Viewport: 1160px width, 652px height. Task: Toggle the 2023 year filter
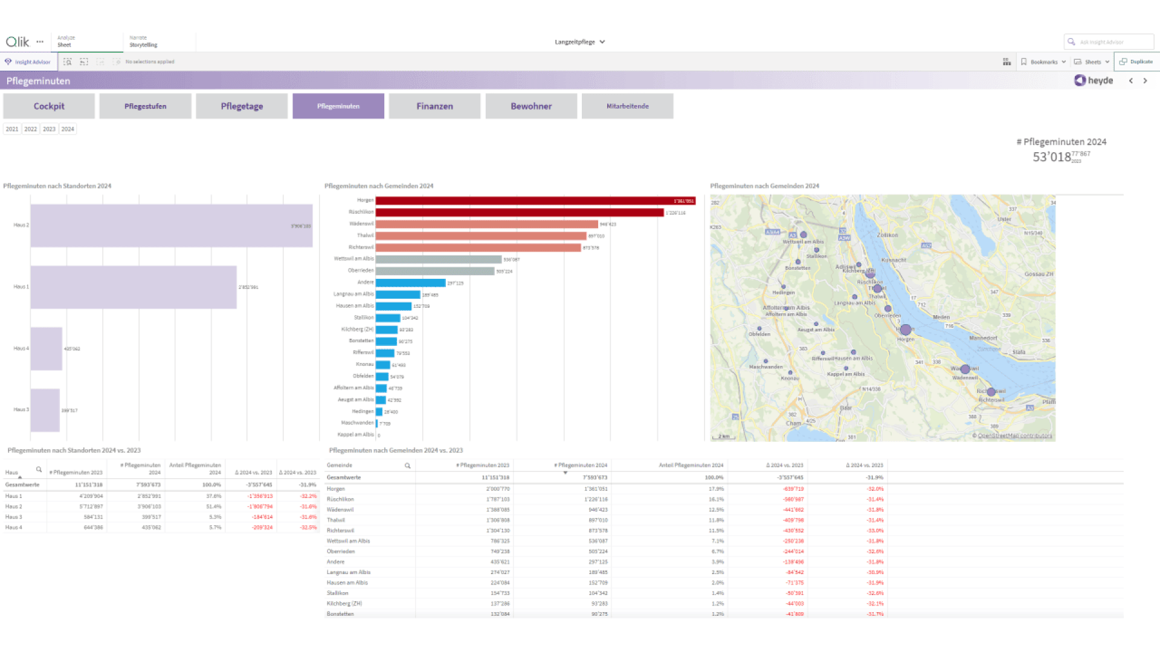pos(50,129)
